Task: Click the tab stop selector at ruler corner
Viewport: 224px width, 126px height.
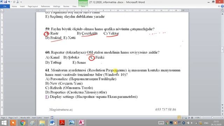Action: [x=2, y=10]
